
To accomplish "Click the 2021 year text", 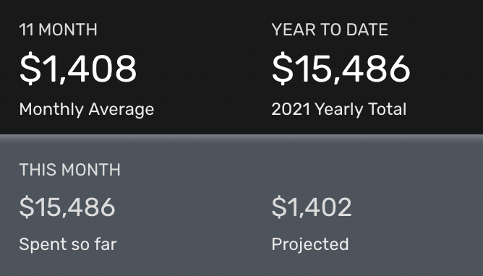I will [291, 109].
